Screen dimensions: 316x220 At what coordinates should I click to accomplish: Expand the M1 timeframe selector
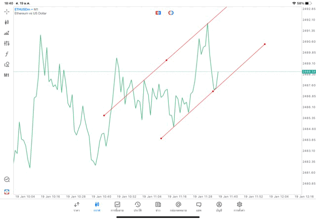tap(7, 75)
